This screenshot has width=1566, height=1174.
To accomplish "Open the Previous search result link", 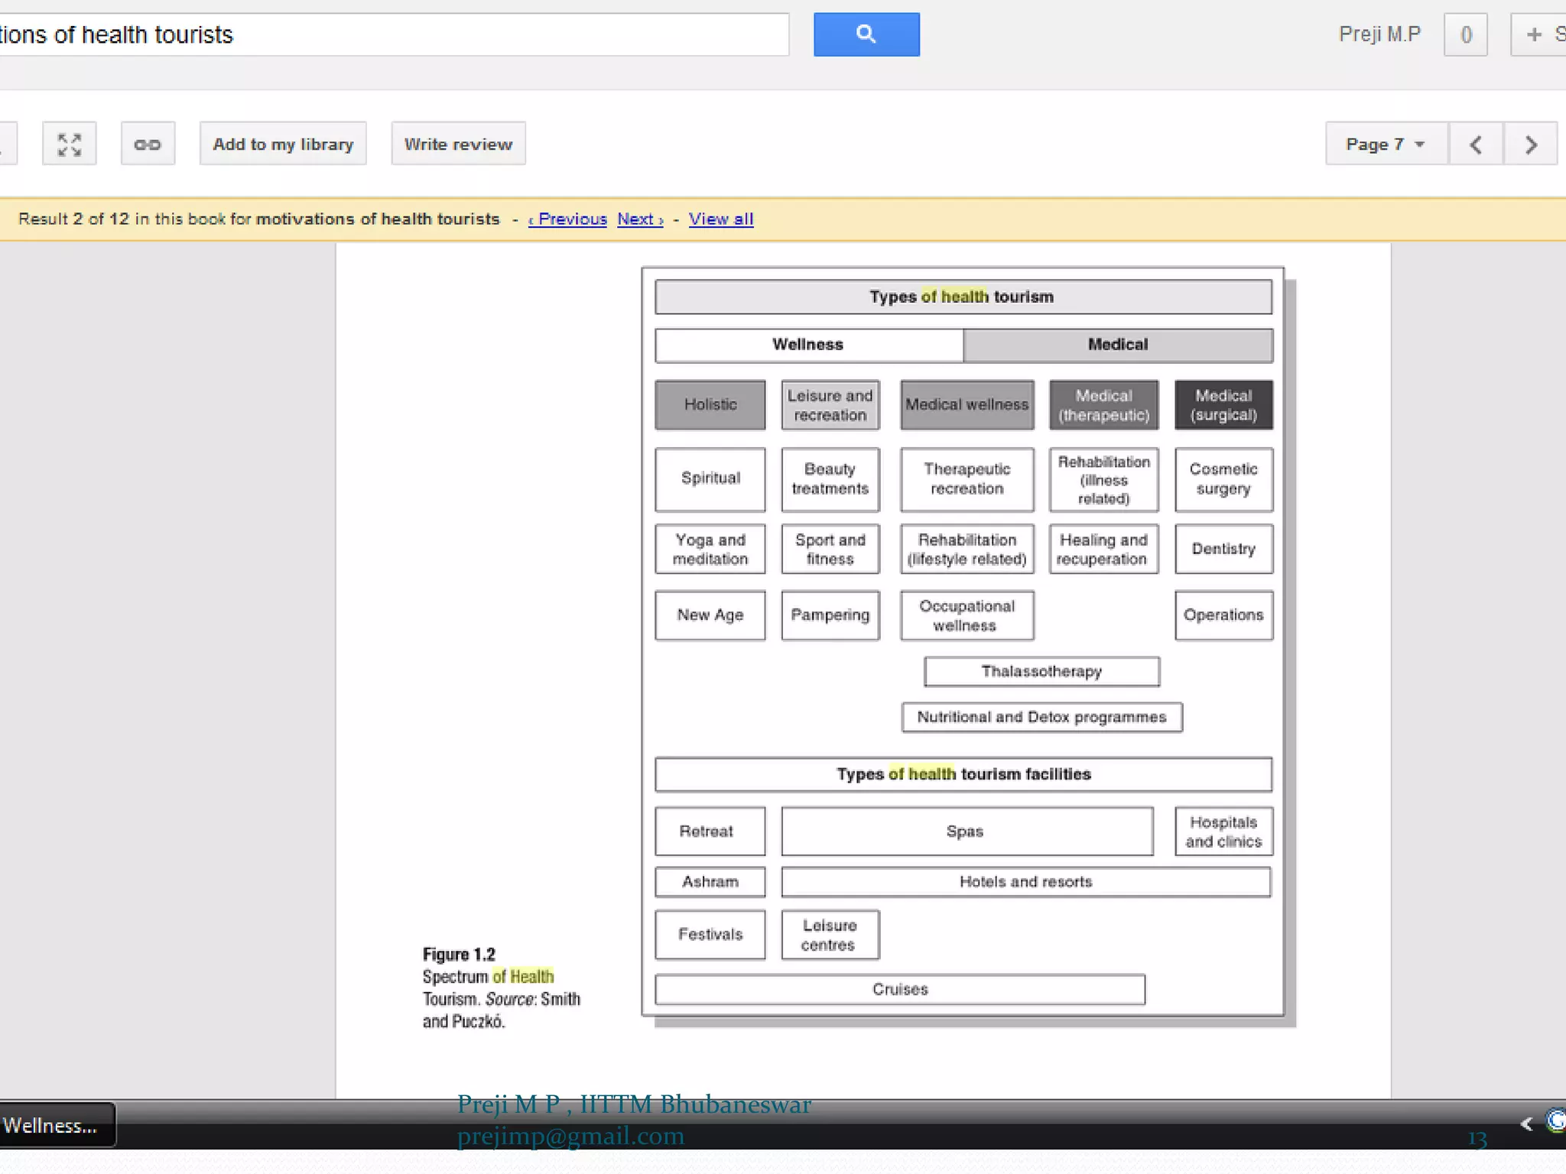I will [568, 219].
